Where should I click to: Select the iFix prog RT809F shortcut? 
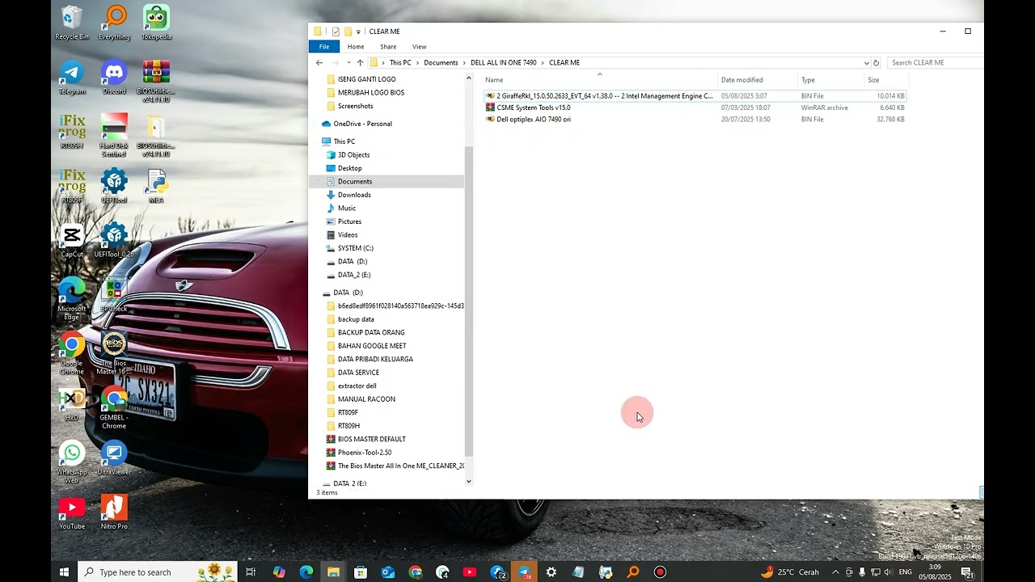coord(72,186)
